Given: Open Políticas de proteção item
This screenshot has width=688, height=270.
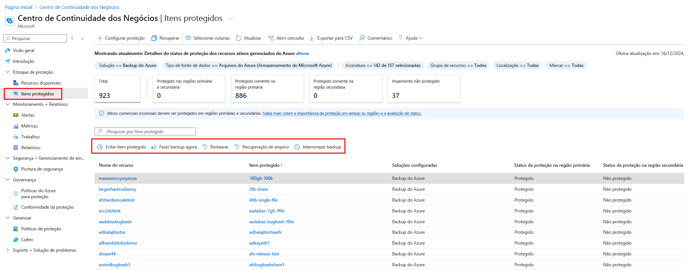Looking at the screenshot, I should [x=41, y=229].
